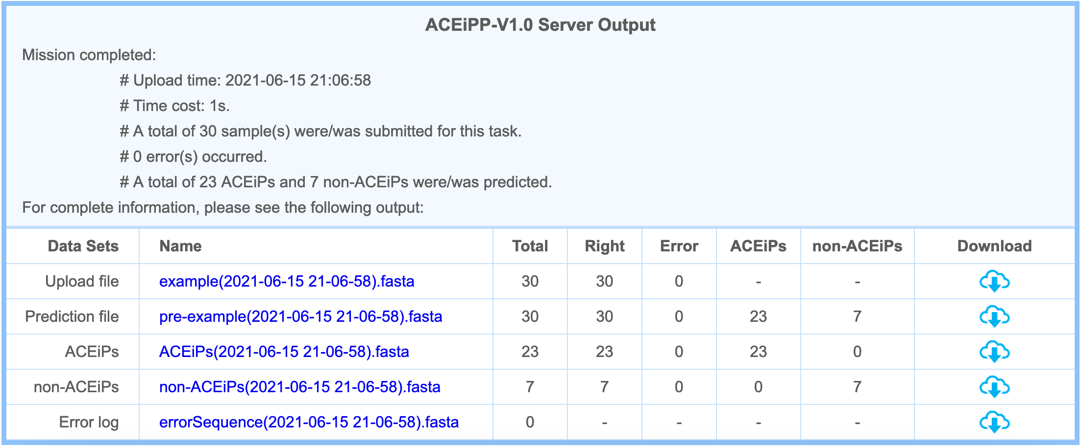1081x446 pixels.
Task: Click download icon for the non-ACEiPs row
Action: tap(994, 387)
